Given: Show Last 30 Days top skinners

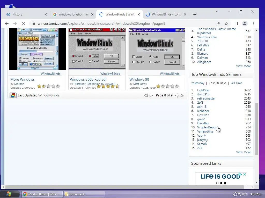Looking at the screenshot, I should pos(218,83).
